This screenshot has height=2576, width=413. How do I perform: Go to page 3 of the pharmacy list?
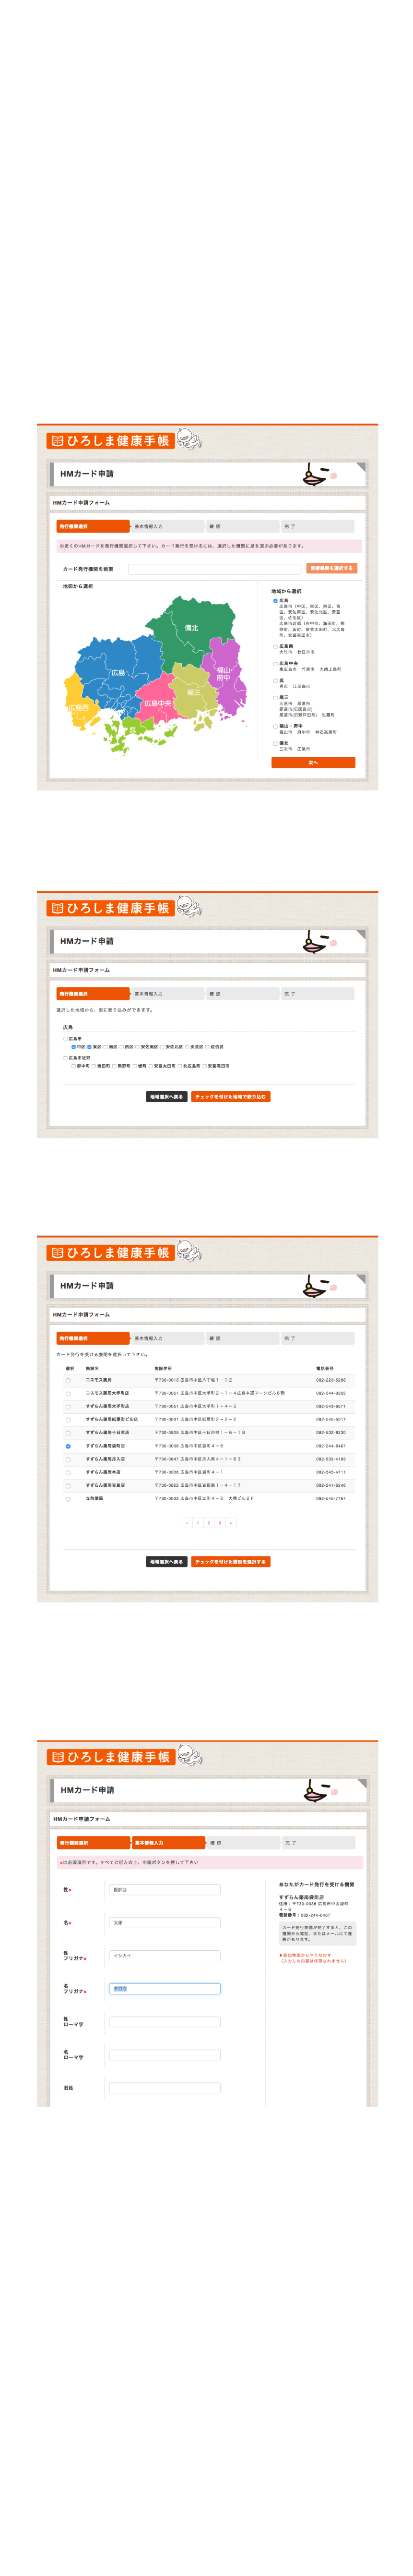point(220,1522)
